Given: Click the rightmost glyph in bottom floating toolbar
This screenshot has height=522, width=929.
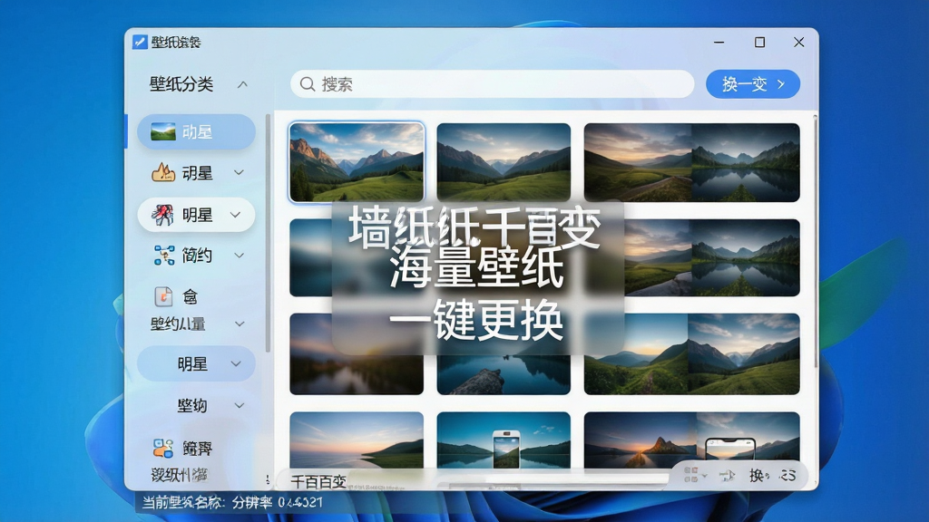Looking at the screenshot, I should click(787, 475).
